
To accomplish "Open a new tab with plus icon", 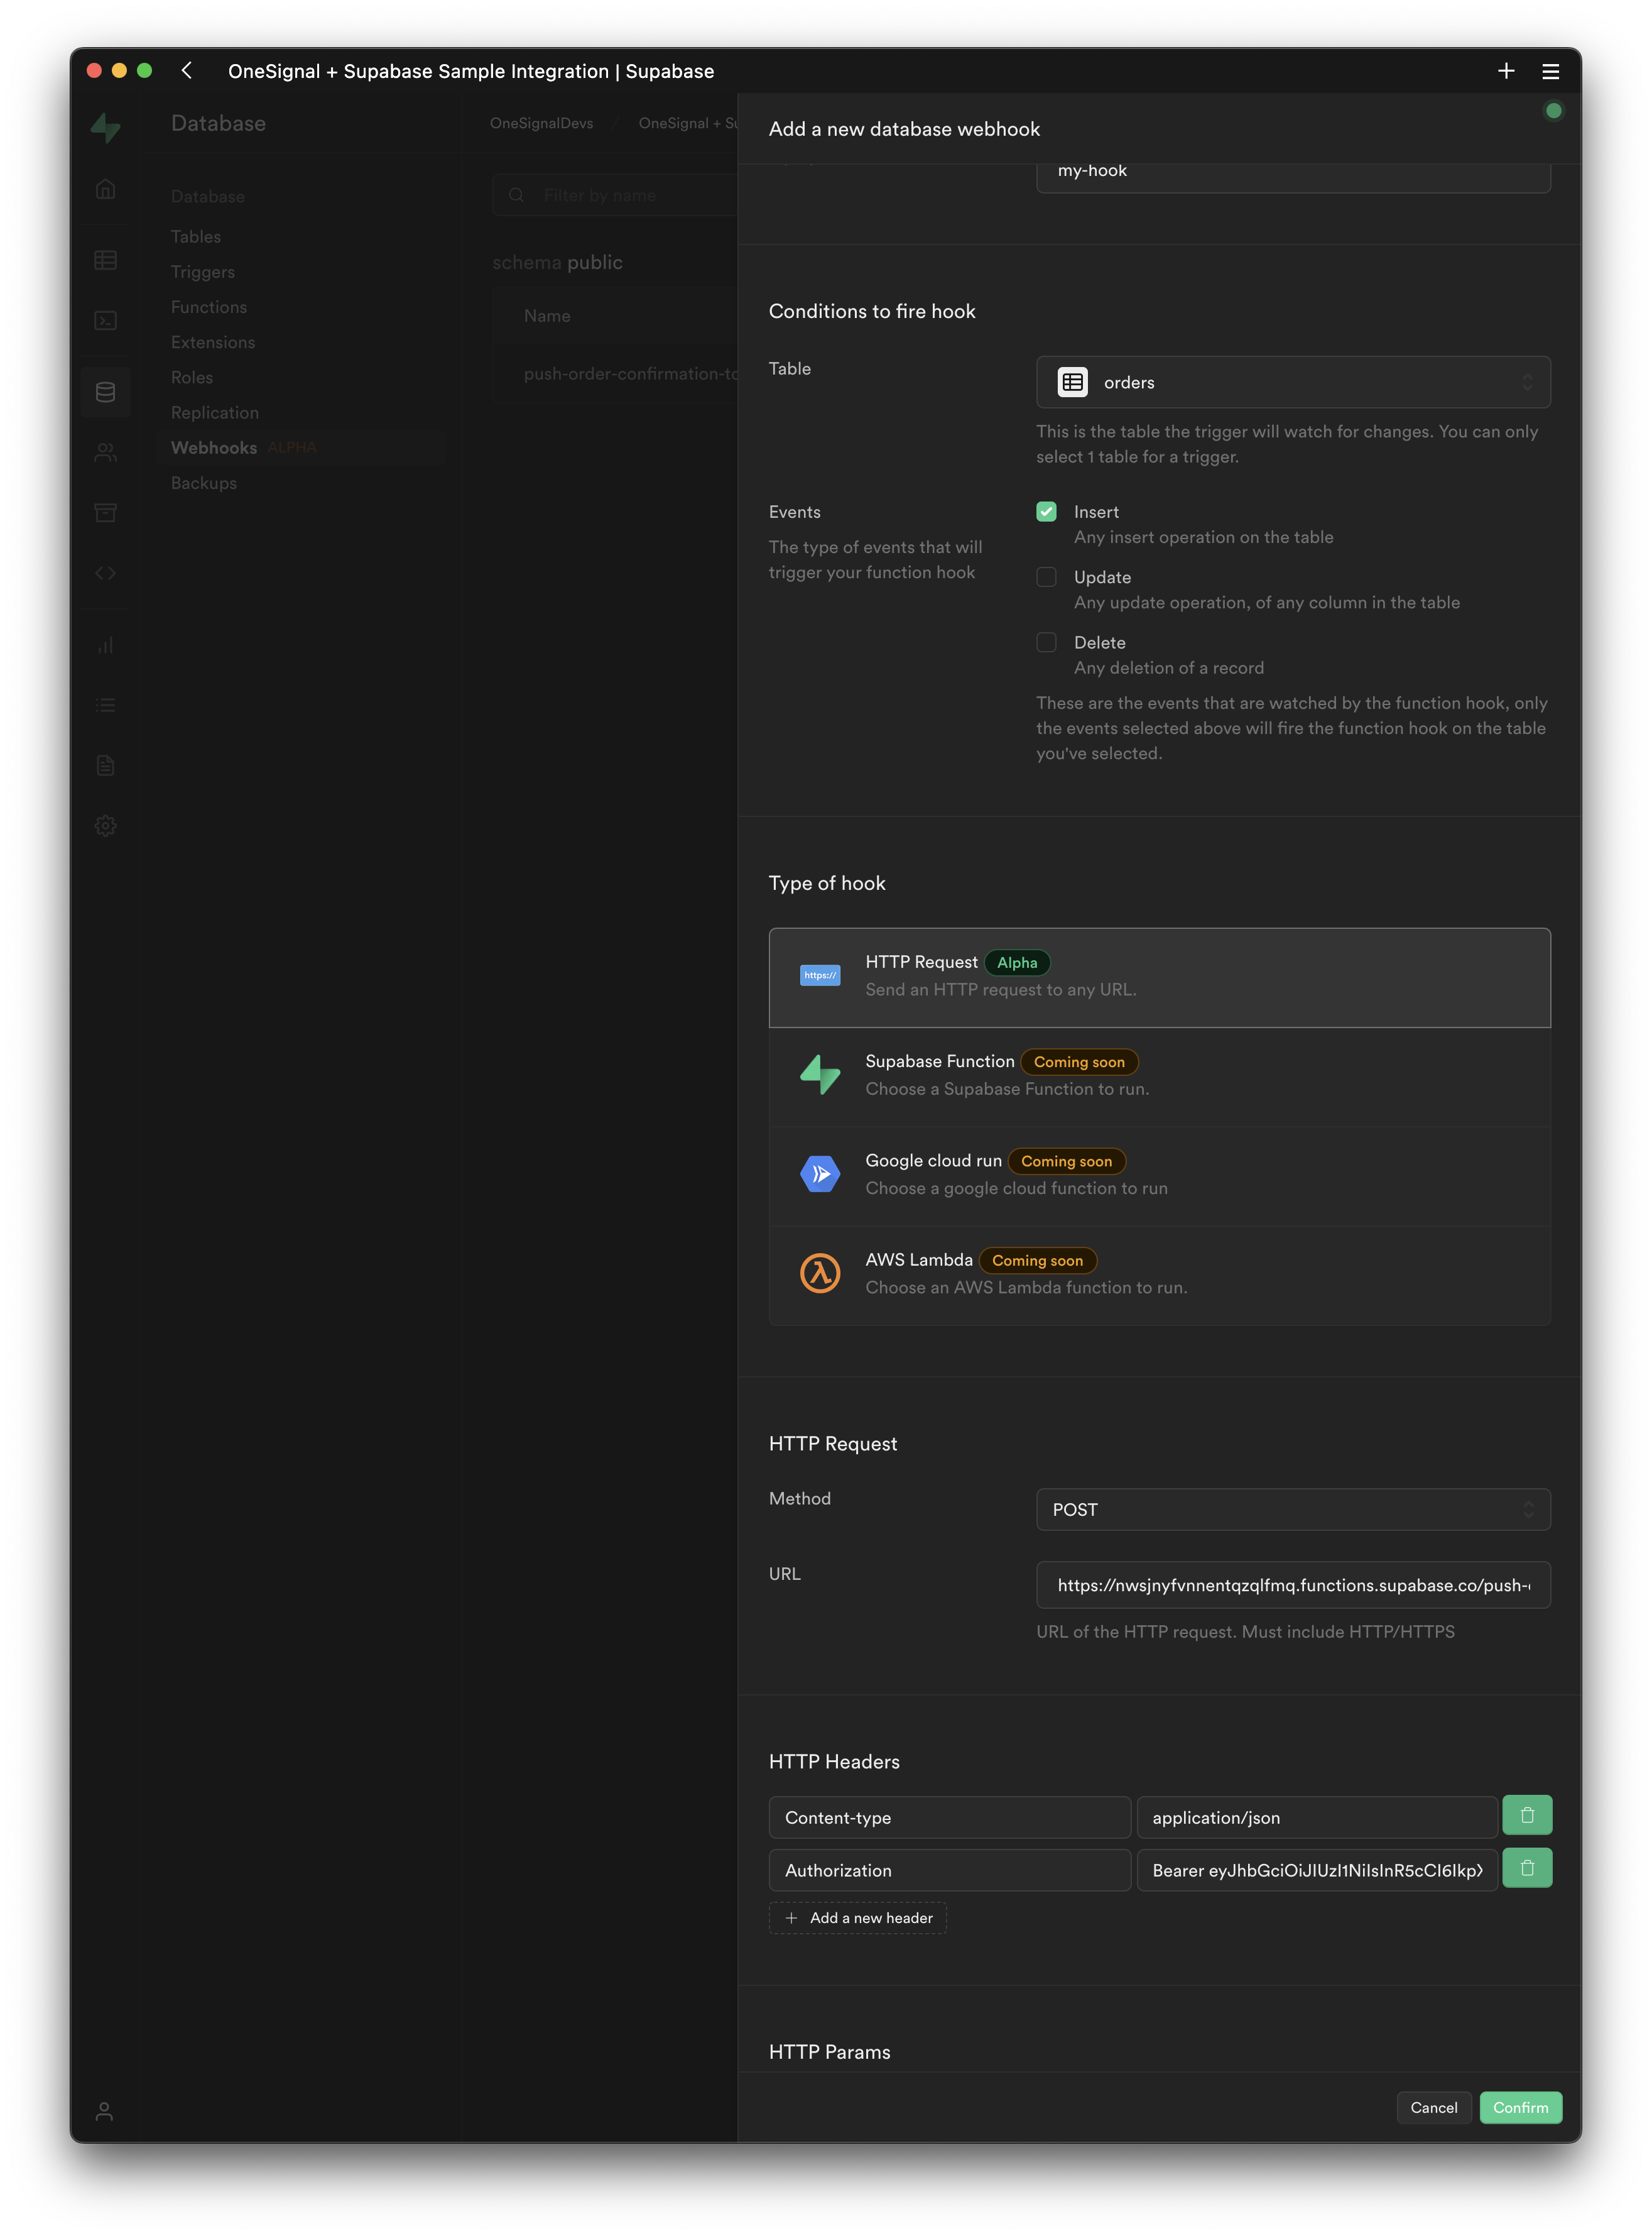I will click(x=1506, y=70).
